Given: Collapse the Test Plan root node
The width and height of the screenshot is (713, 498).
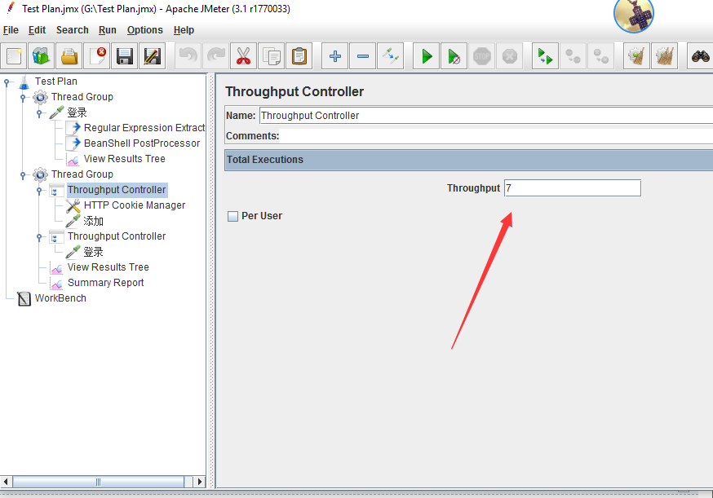Looking at the screenshot, I should [x=7, y=82].
